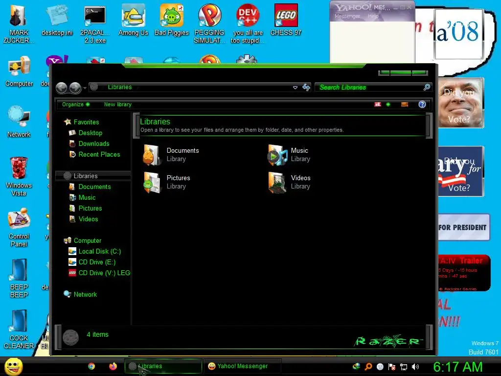Open the smiley Start button
The image size is (501, 376).
point(13,366)
